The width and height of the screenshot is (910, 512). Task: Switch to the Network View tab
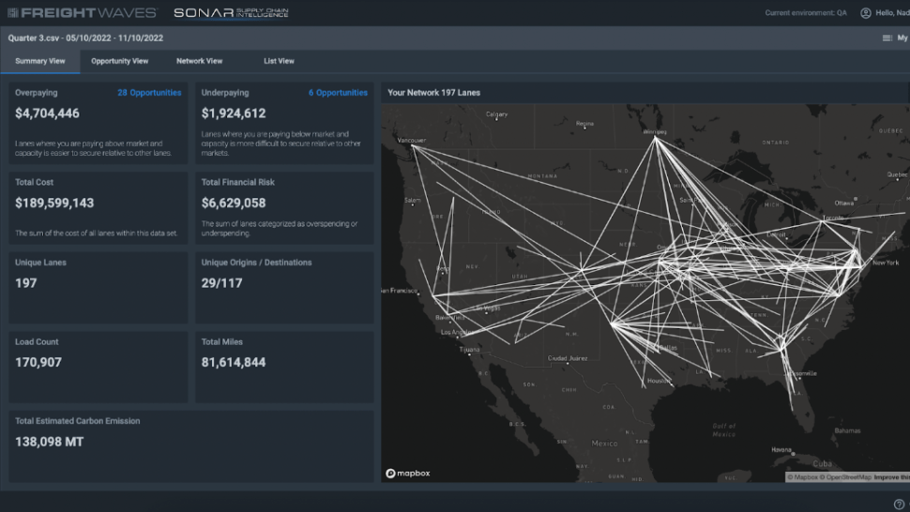pos(199,61)
